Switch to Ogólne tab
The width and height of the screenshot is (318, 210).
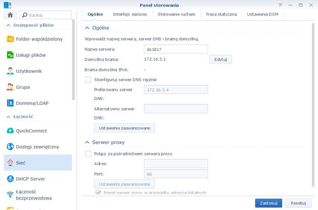point(95,14)
